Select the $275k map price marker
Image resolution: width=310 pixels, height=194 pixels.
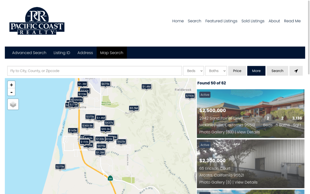pos(60,167)
